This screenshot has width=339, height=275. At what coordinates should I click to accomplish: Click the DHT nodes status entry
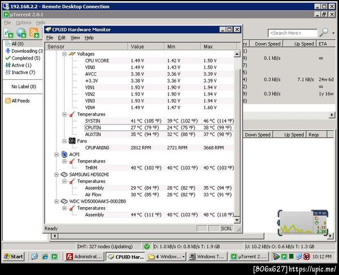(105, 247)
